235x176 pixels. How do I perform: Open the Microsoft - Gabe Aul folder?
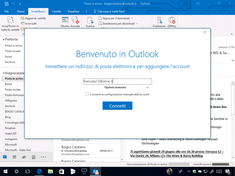coord(17,150)
